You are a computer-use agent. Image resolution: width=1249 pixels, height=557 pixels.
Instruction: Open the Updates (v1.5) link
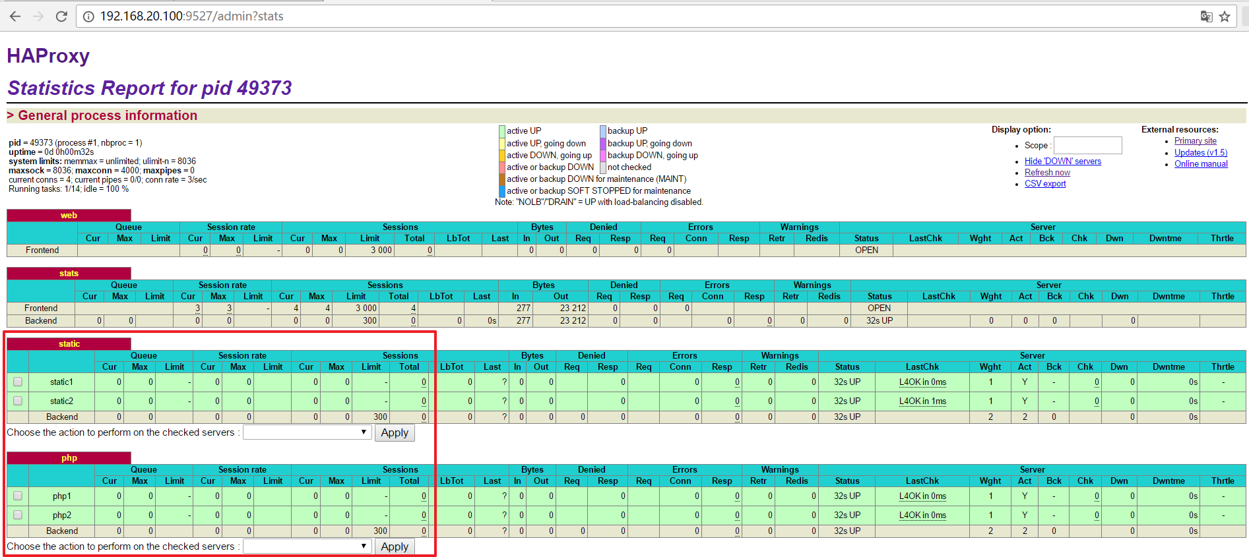[x=1200, y=152]
